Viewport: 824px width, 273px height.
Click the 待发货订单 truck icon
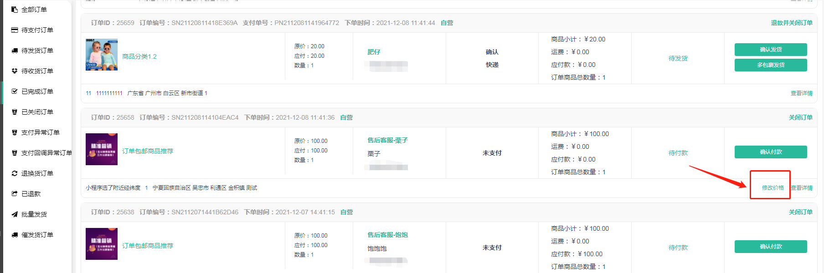coord(15,51)
